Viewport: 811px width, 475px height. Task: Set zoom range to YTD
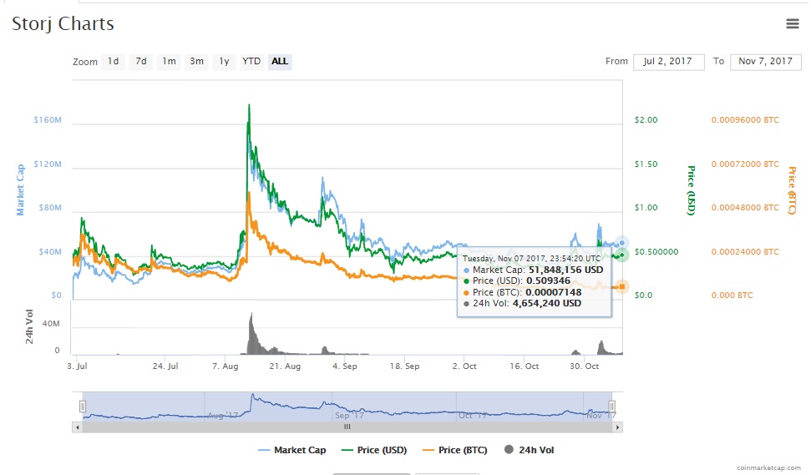tap(251, 62)
